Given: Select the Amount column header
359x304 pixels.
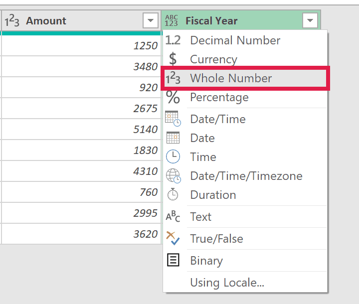Looking at the screenshot, I should click(x=81, y=20).
